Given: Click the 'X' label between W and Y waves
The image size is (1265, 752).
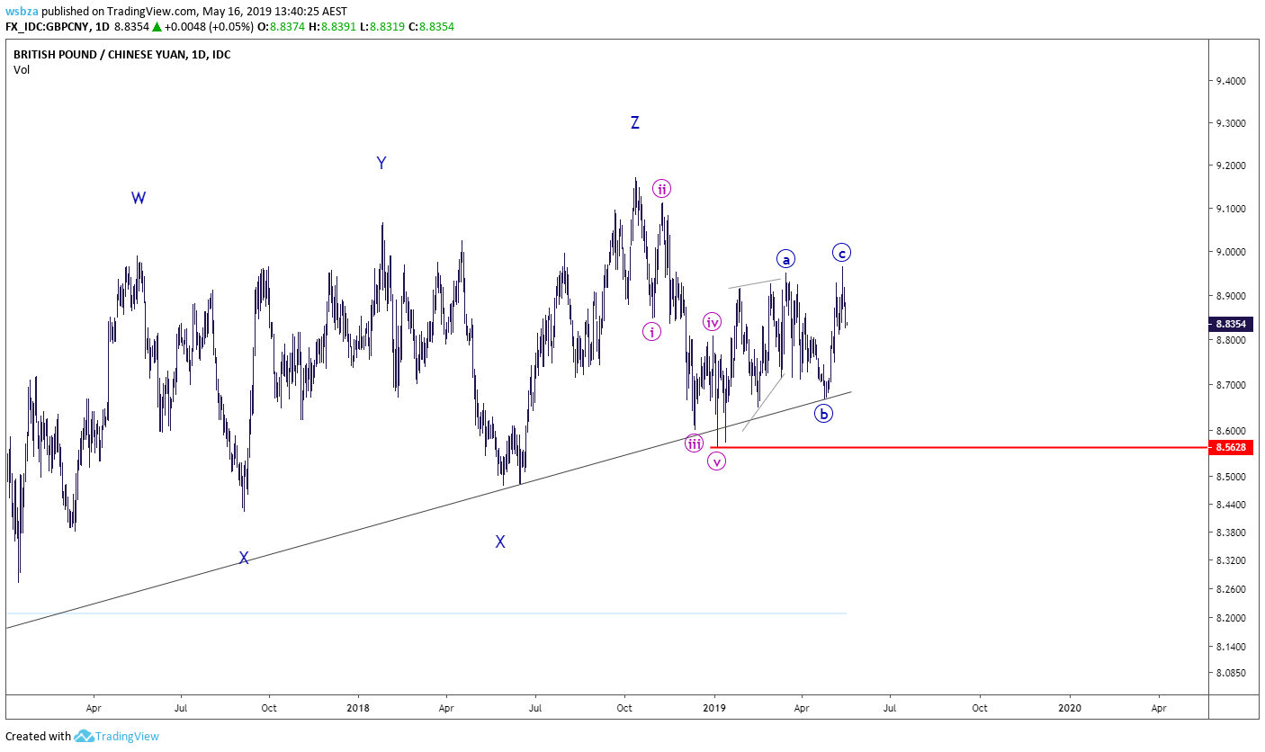Looking at the screenshot, I should pyautogui.click(x=244, y=558).
